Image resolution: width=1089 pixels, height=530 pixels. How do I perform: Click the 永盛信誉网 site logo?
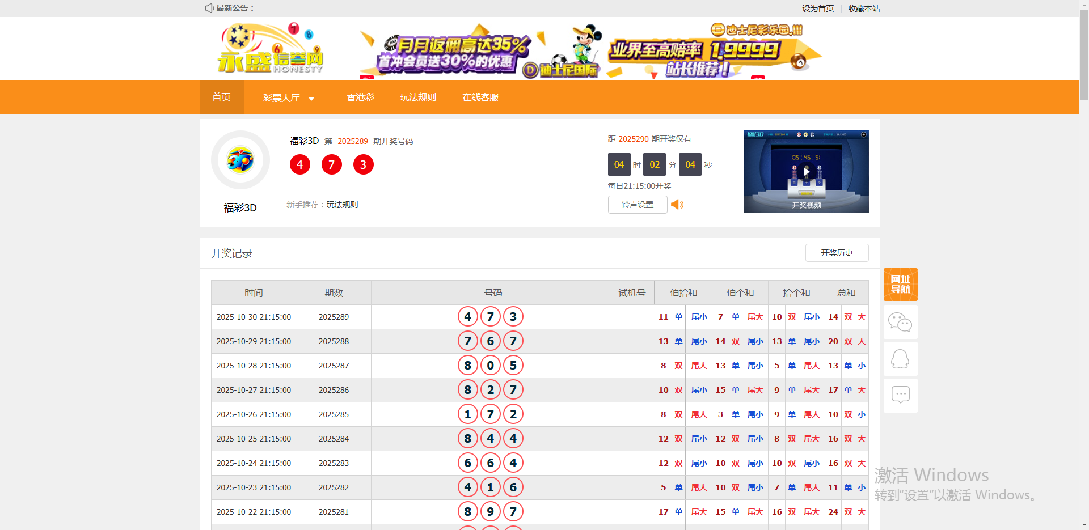[x=271, y=49]
